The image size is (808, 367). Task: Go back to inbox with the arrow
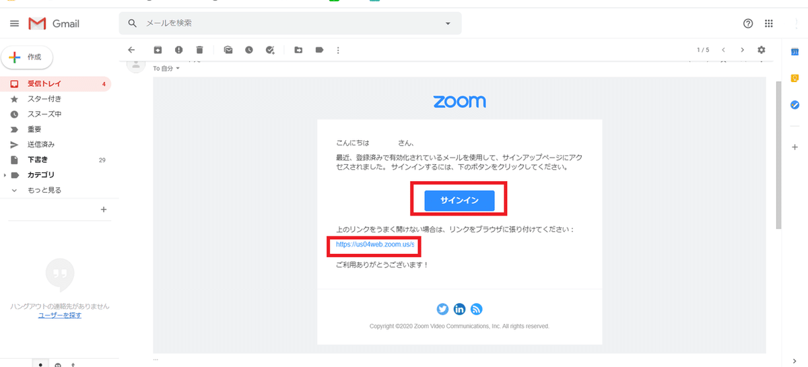tap(131, 50)
